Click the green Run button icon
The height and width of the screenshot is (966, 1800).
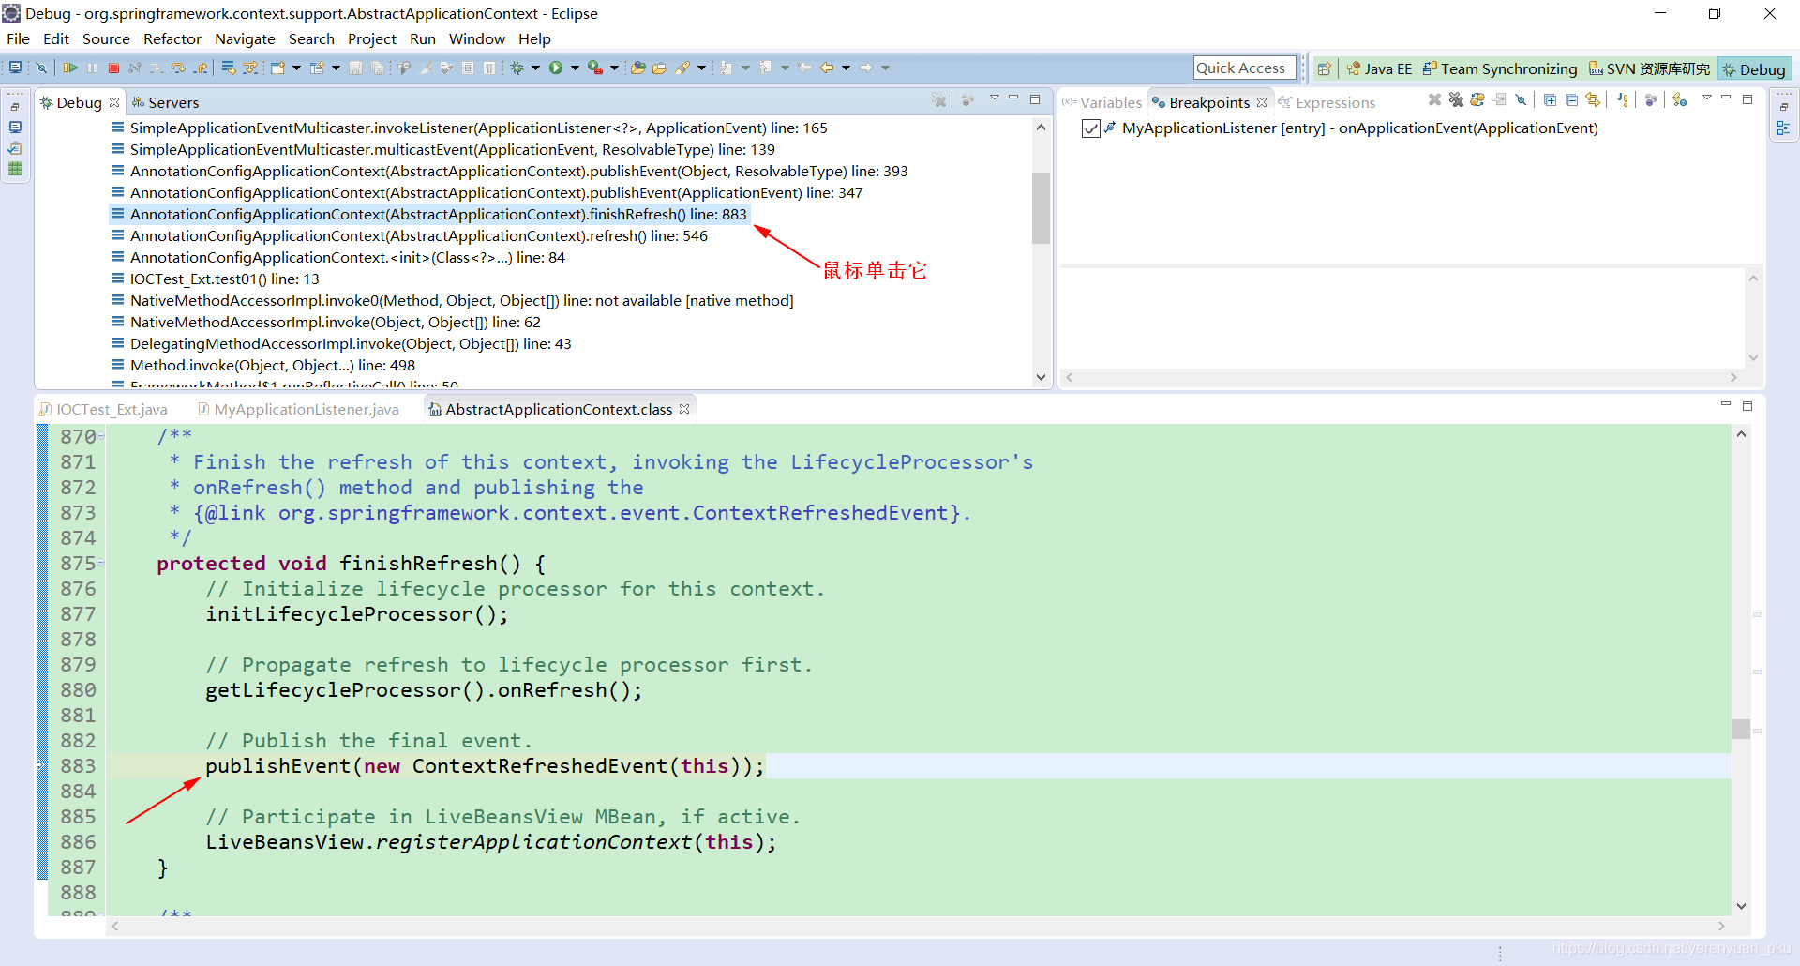(x=556, y=68)
